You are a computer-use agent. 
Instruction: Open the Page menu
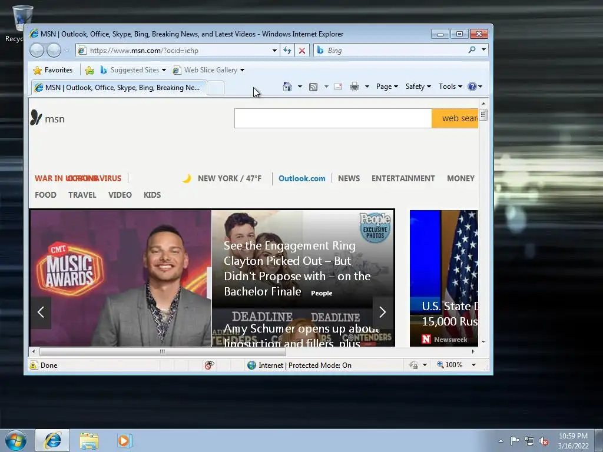click(387, 87)
